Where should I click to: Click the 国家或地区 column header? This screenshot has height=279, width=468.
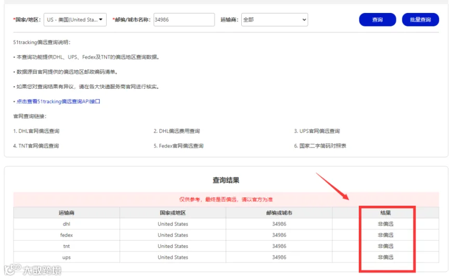173,212
